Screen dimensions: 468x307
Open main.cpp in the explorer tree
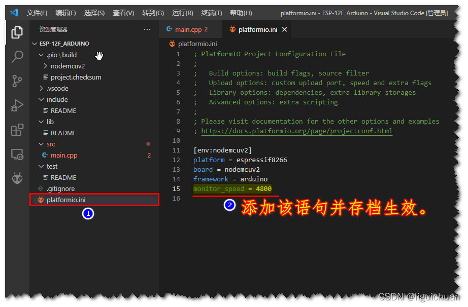(x=64, y=155)
